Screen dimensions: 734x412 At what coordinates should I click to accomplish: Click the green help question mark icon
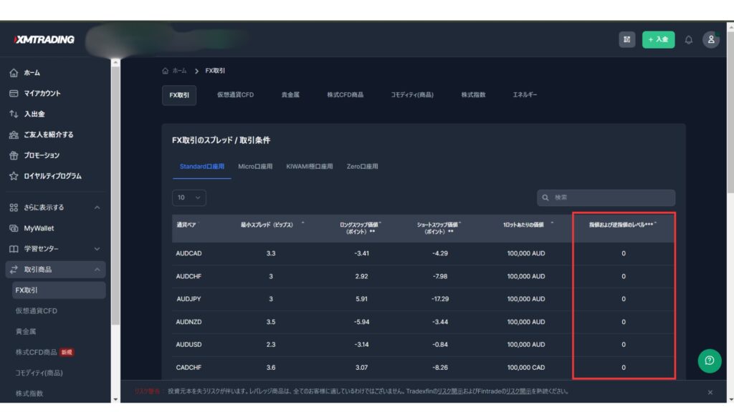point(710,360)
